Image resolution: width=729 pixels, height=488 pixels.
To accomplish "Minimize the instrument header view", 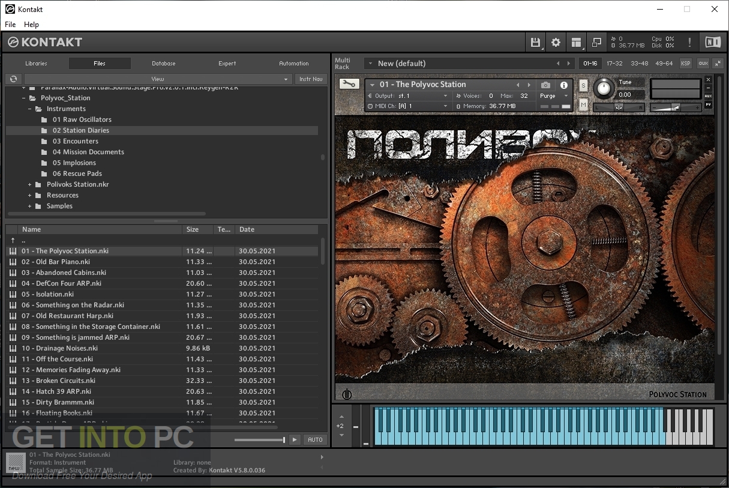I will tap(708, 88).
